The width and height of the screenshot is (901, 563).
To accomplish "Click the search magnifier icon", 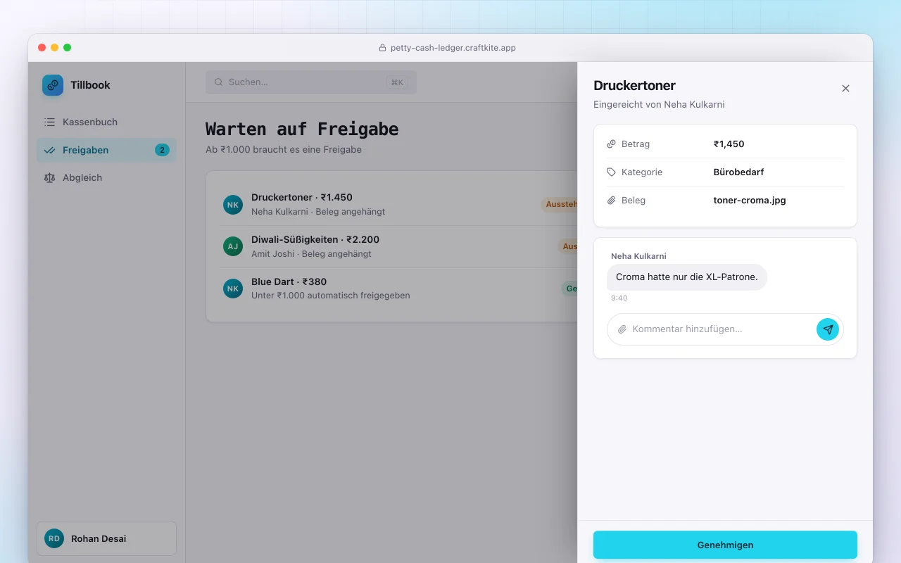I will pyautogui.click(x=219, y=82).
